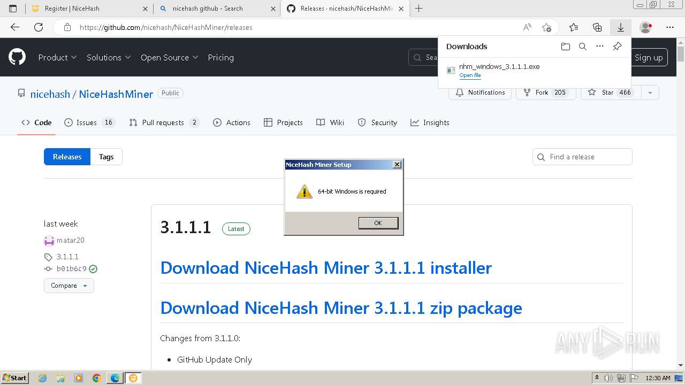Expand the Product menu
Screen dimensions: 685x385
[57, 57]
